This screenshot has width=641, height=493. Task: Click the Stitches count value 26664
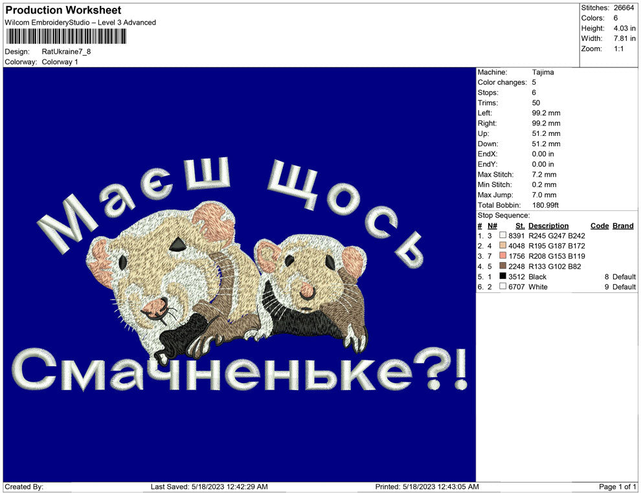click(624, 8)
